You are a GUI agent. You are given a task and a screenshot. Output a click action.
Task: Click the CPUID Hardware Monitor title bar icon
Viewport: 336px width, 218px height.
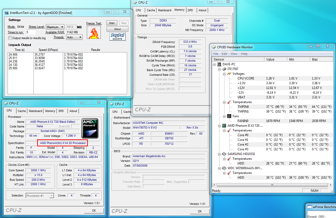coord(214,47)
